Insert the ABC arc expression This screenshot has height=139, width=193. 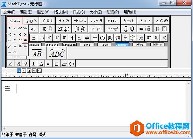[x=57, y=53]
